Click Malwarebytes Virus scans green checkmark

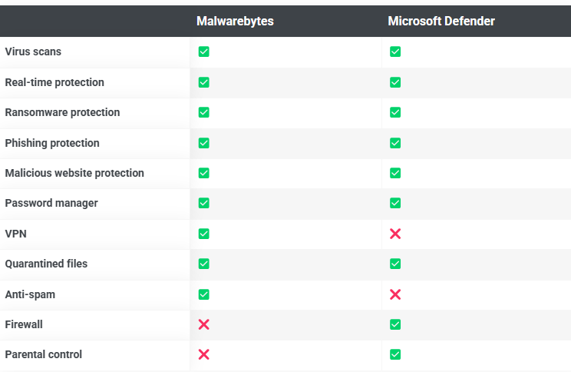[x=203, y=51]
